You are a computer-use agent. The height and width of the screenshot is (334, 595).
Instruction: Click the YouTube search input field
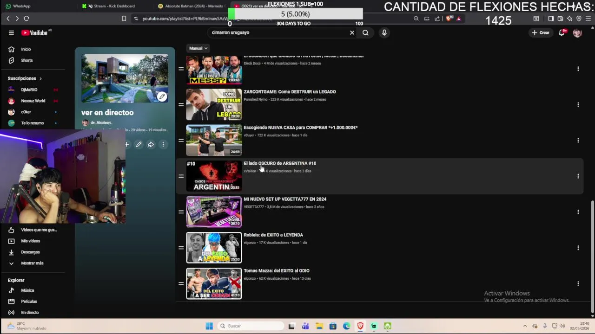[279, 32]
